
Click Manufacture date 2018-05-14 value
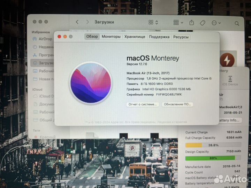pos(231,166)
